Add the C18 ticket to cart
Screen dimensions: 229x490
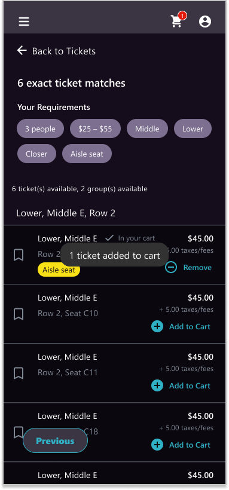click(x=181, y=445)
